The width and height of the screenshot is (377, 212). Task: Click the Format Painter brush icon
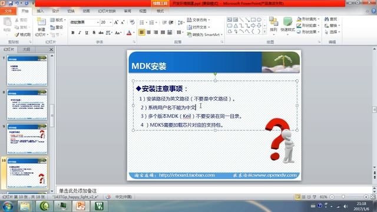17,35
